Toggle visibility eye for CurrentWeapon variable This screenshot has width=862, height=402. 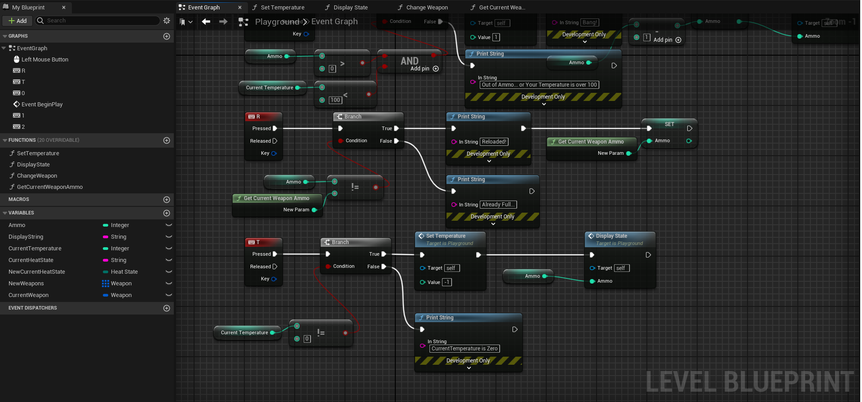point(169,295)
